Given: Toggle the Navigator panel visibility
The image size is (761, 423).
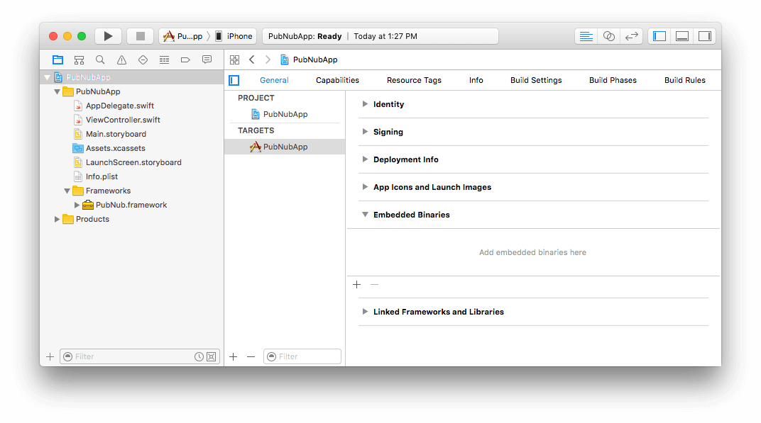Looking at the screenshot, I should 659,35.
